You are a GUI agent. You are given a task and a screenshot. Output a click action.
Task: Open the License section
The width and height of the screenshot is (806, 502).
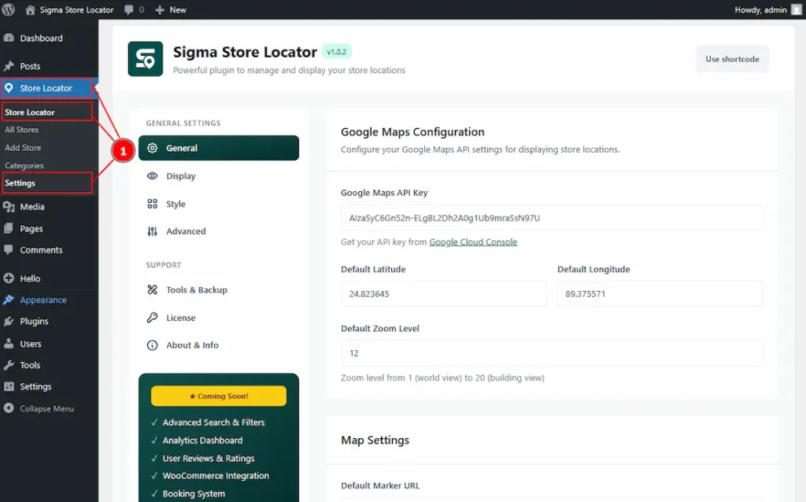[x=219, y=318]
